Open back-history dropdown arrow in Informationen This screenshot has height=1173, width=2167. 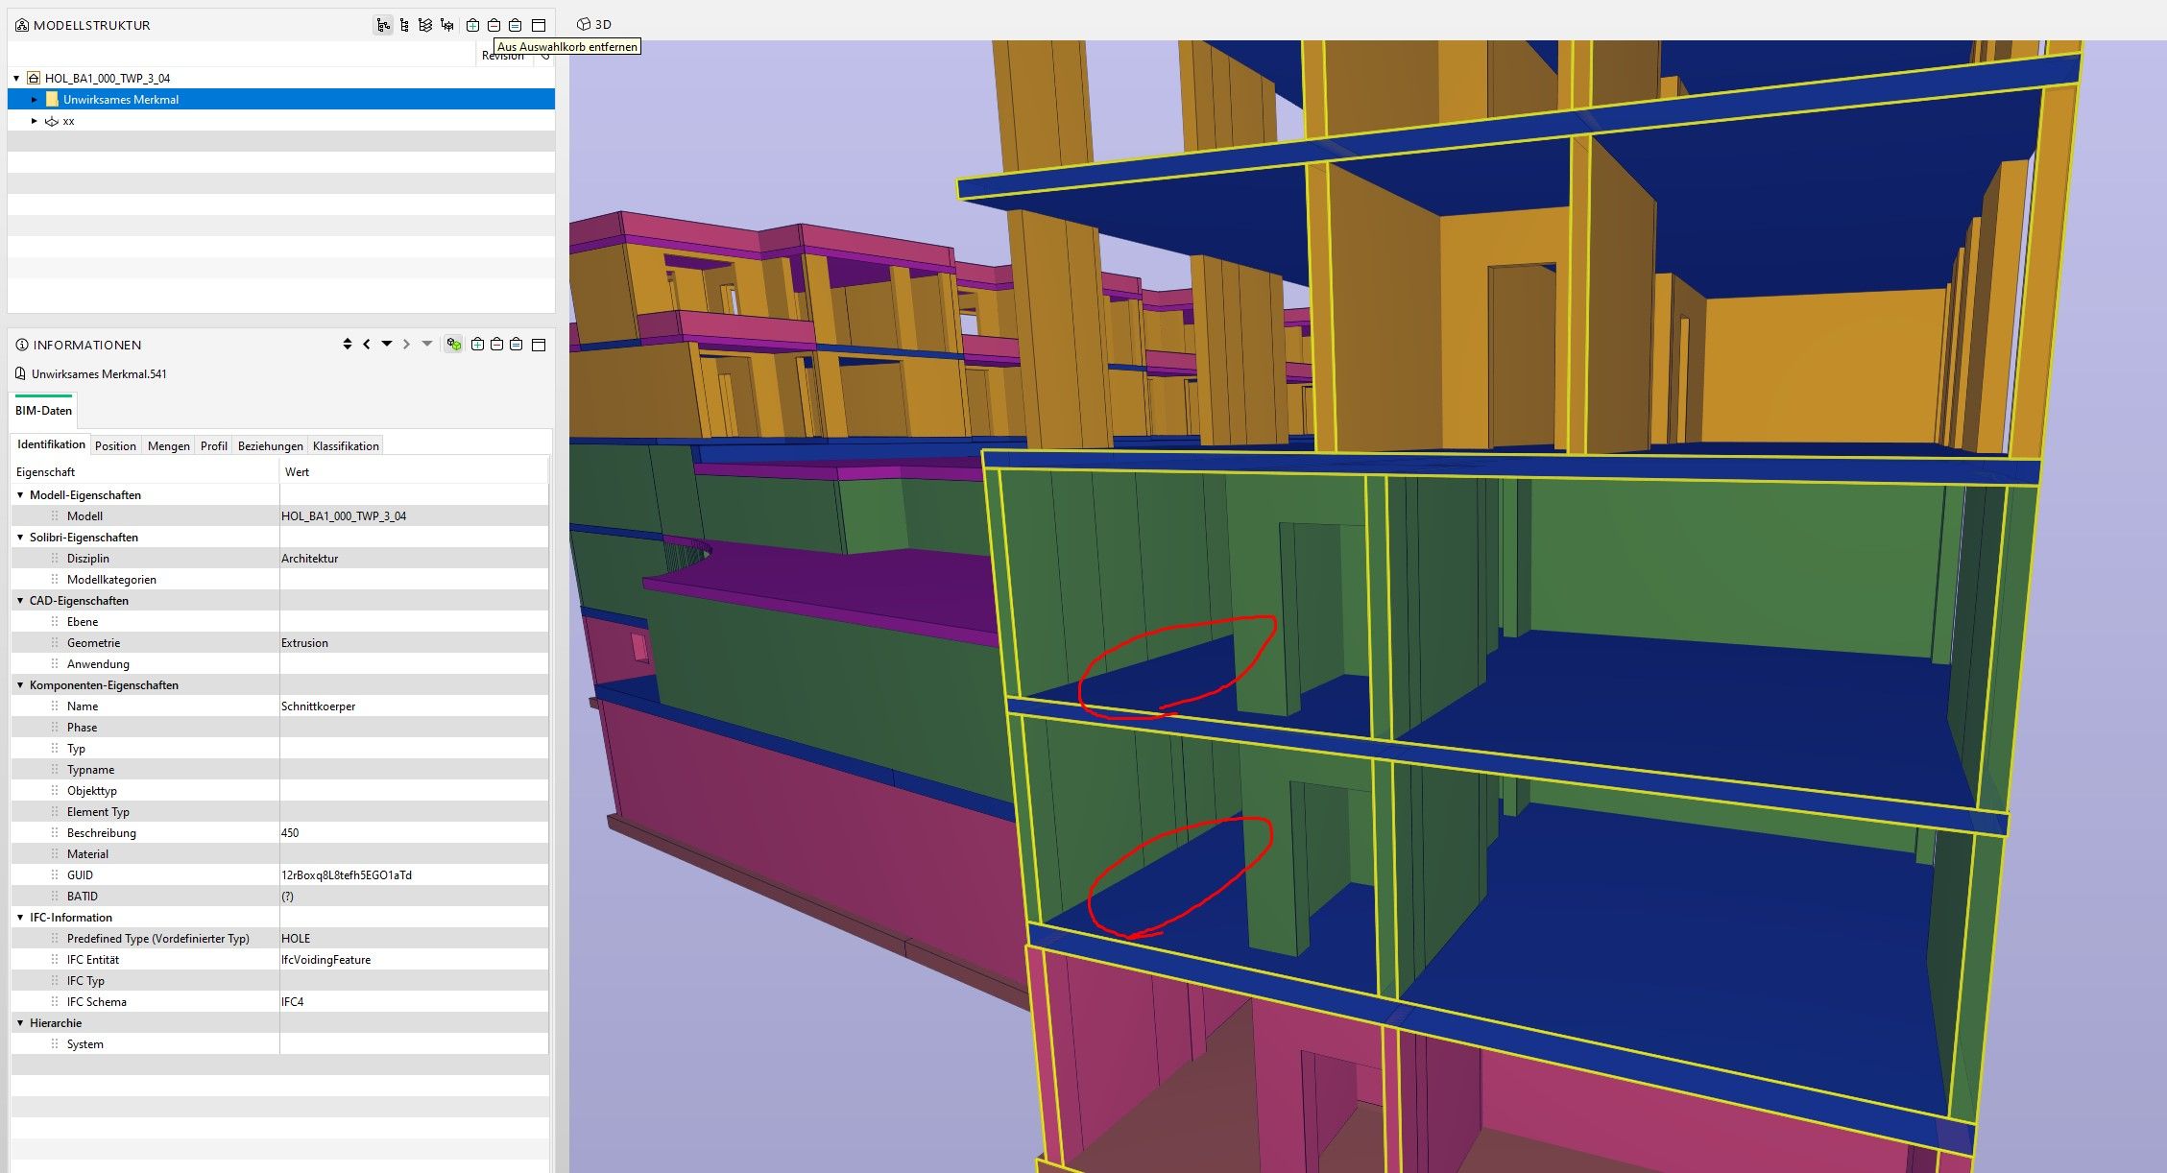pyautogui.click(x=386, y=344)
